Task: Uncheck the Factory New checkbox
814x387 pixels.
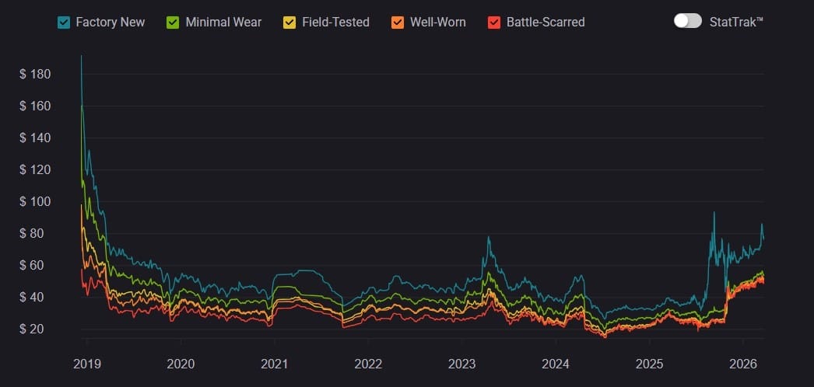Action: click(64, 23)
